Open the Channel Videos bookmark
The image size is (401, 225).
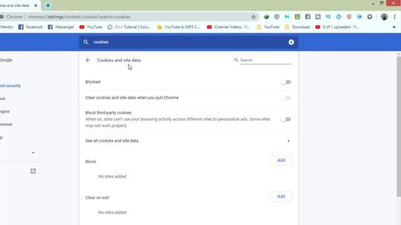228,27
